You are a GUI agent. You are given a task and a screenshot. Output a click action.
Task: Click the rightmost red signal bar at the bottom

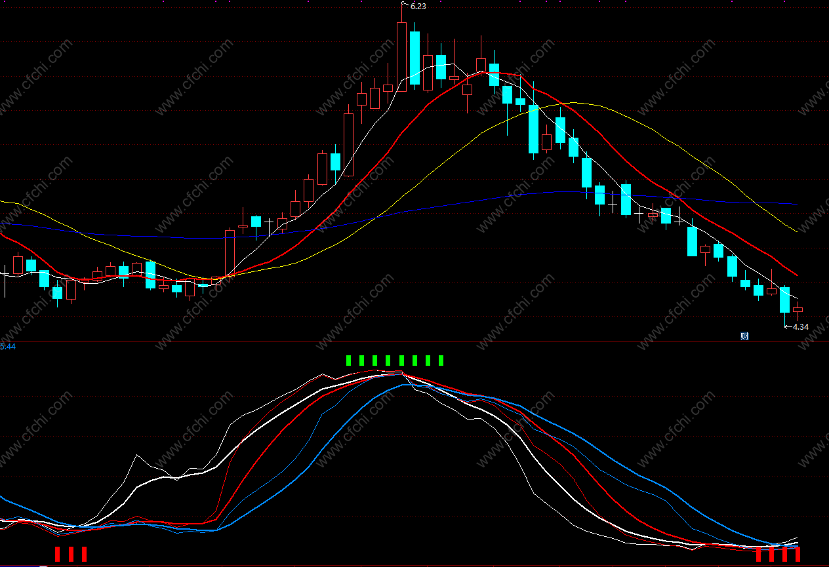tap(798, 555)
